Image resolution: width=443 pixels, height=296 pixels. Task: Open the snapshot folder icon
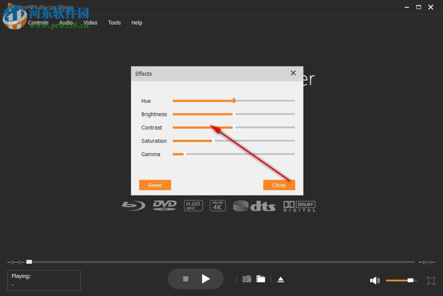(261, 279)
